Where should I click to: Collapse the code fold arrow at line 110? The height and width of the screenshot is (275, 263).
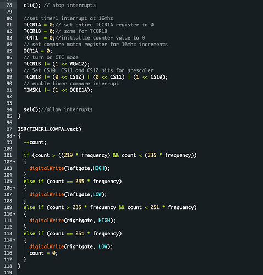tap(14, 214)
